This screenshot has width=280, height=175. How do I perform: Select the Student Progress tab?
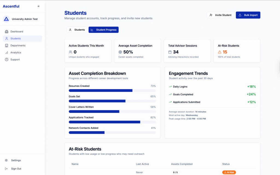103,30
